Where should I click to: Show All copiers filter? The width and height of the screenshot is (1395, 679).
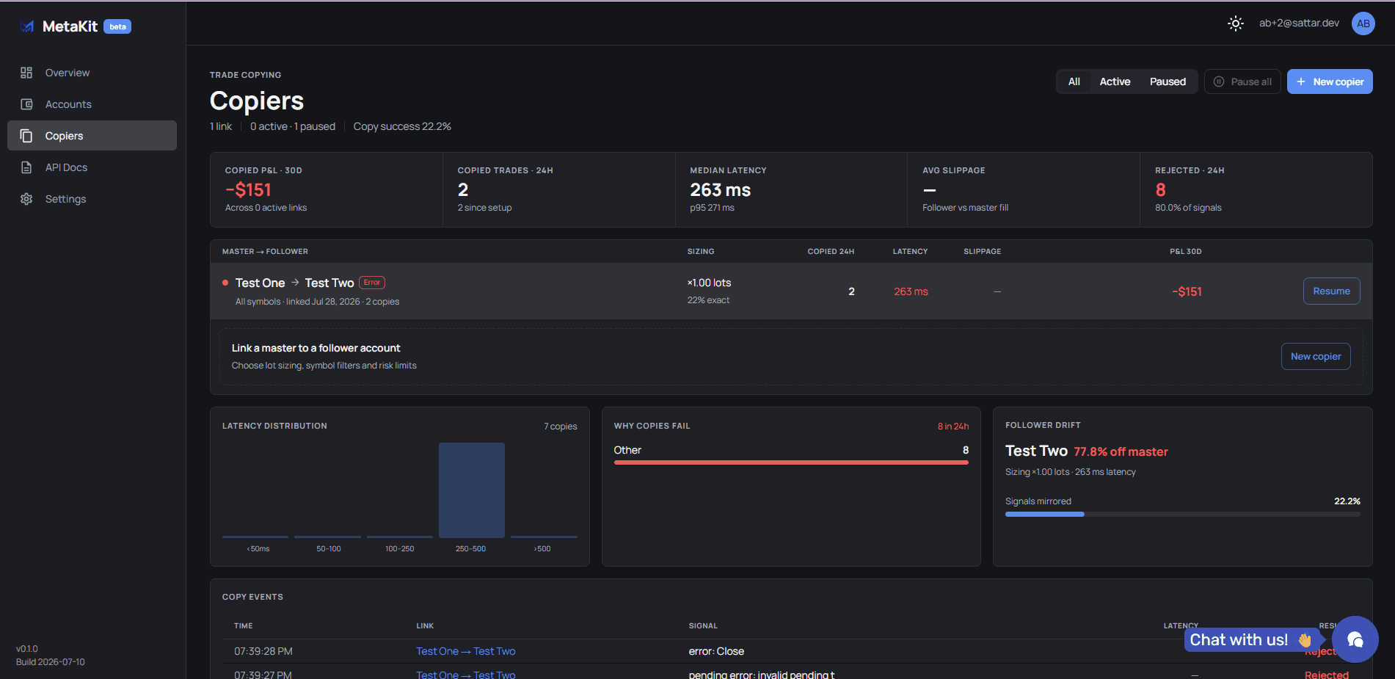[1074, 81]
